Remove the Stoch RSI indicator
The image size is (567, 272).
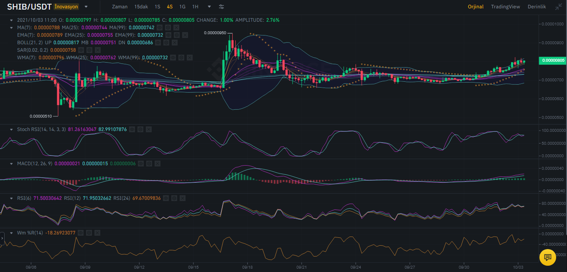[x=149, y=129]
